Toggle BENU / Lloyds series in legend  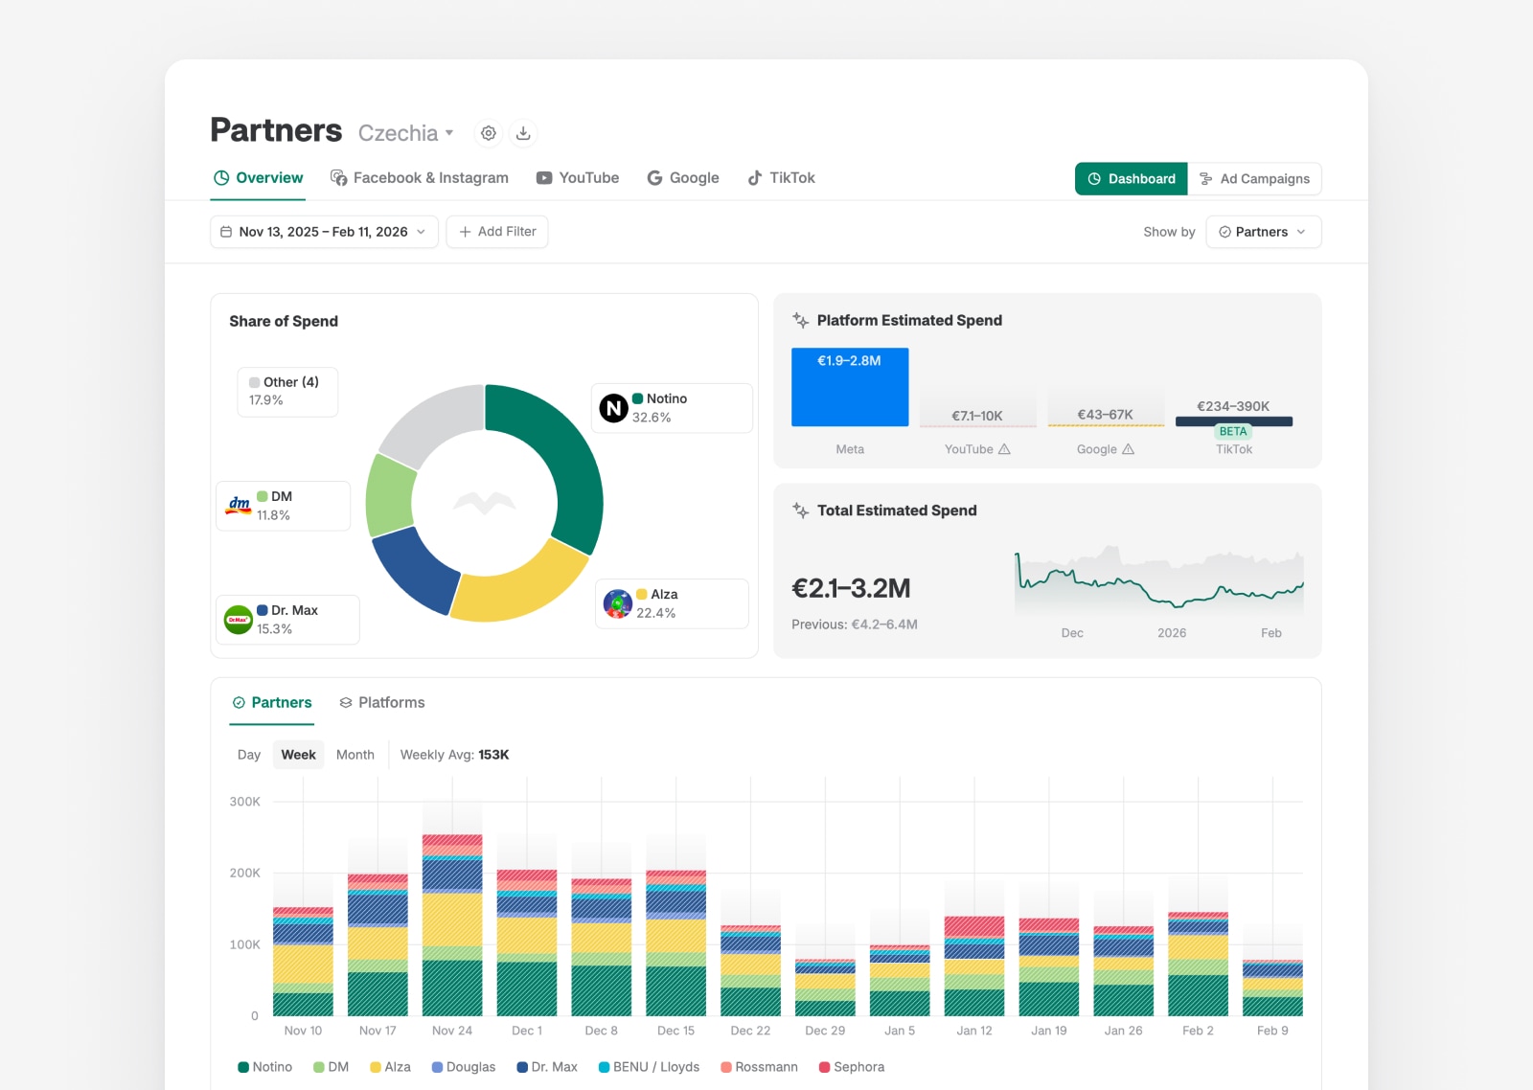(649, 1067)
